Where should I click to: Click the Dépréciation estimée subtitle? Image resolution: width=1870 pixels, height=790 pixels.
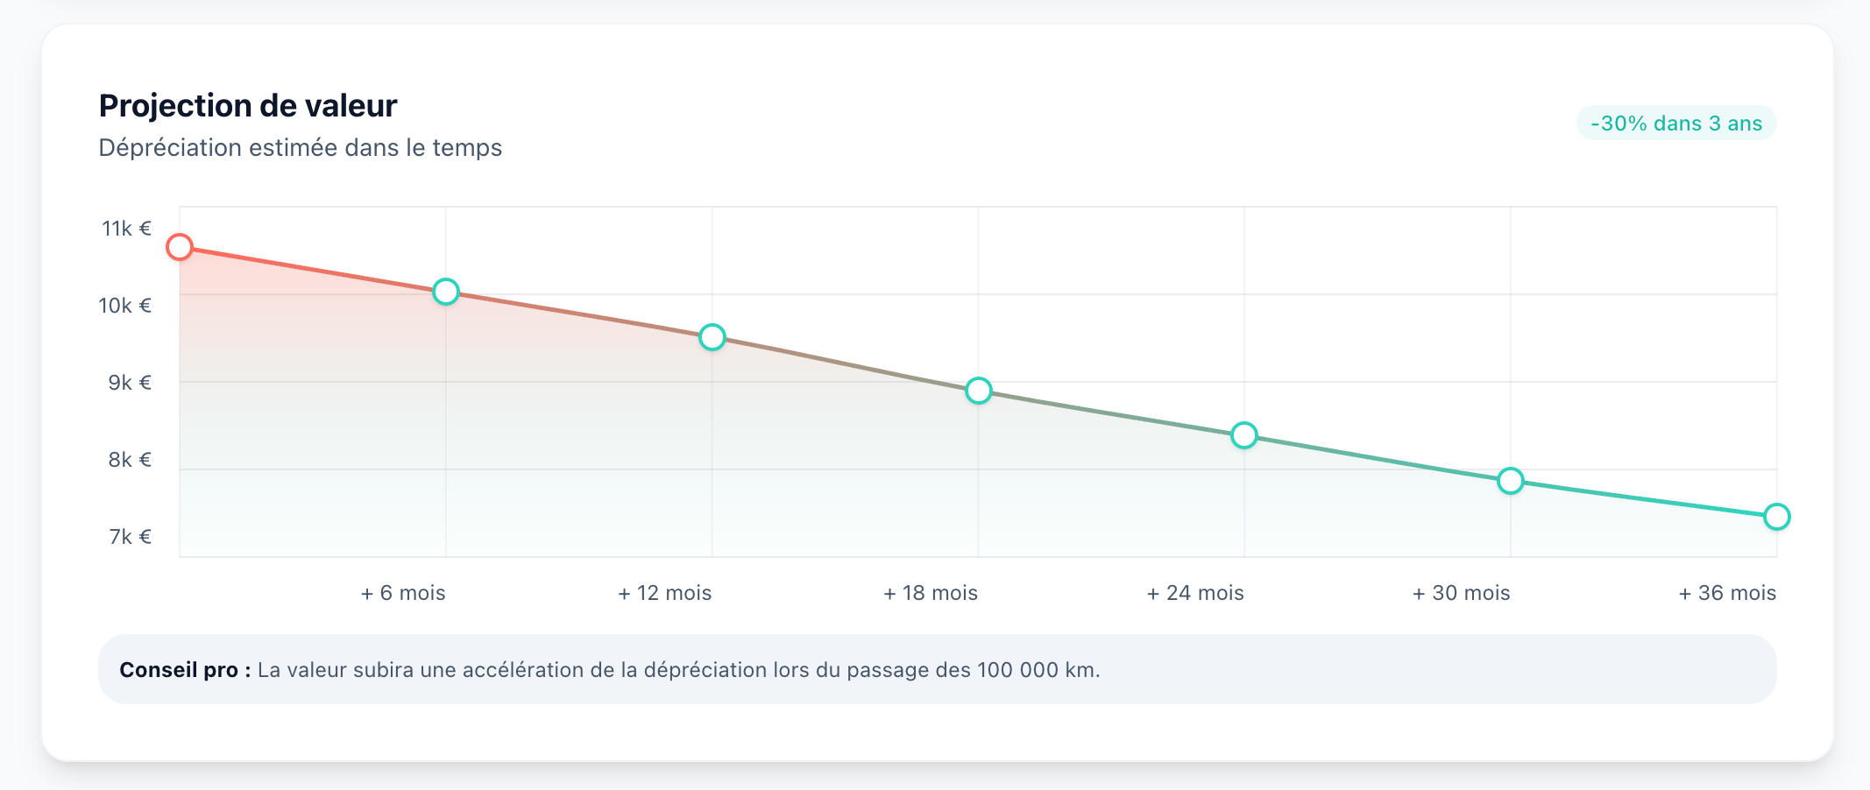tap(301, 148)
